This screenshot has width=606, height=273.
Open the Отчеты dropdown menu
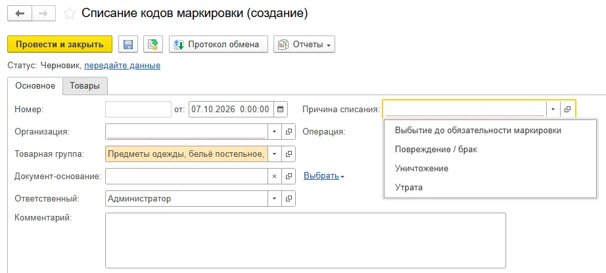coord(304,44)
